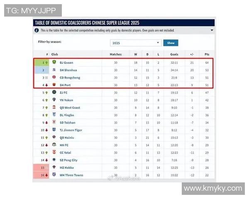Image resolution: width=249 pixels, height=199 pixels.
Task: Open the 2025 season dropdown
Action: (136, 43)
